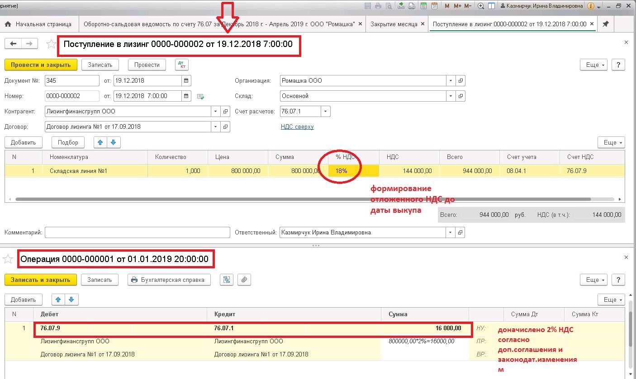Open the structure icon next to Бухгалтерская справка
The image size is (636, 379).
(x=227, y=280)
